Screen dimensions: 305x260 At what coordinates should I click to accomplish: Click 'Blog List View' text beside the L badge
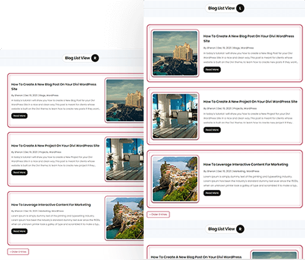(x=221, y=8)
